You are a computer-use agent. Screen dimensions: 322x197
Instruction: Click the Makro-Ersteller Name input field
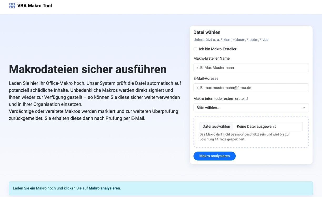tap(251, 68)
